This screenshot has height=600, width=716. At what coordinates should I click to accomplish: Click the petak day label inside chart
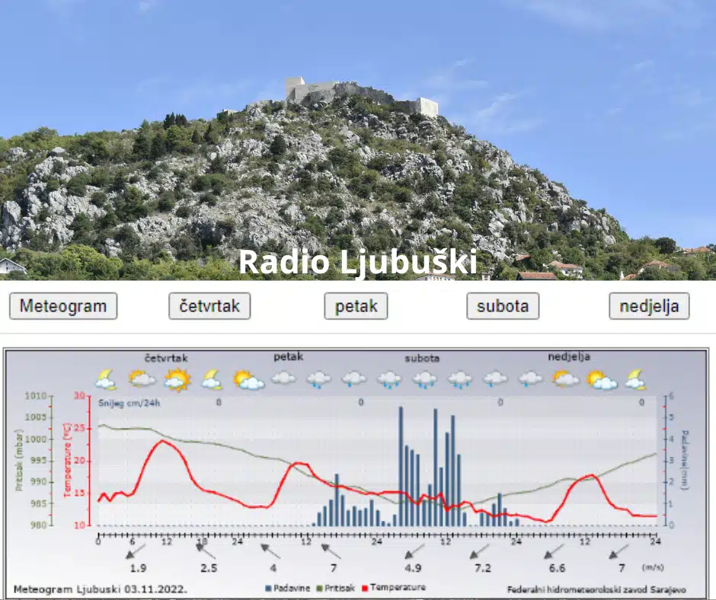[288, 357]
